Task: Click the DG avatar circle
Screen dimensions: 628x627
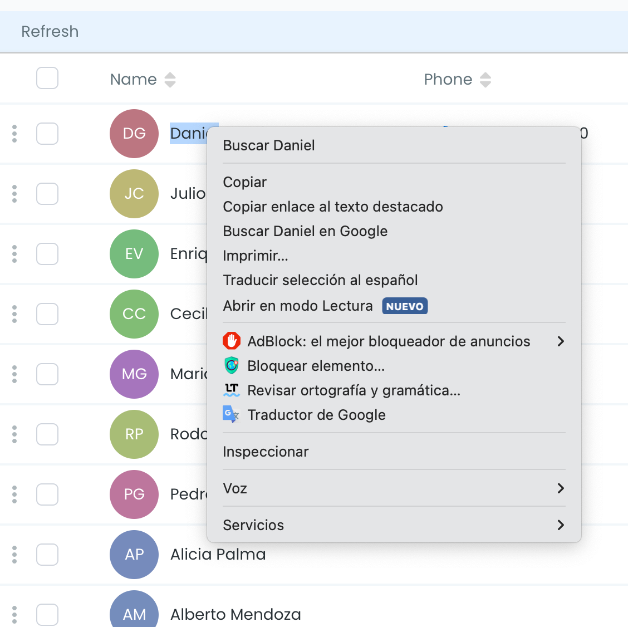Action: coord(134,134)
